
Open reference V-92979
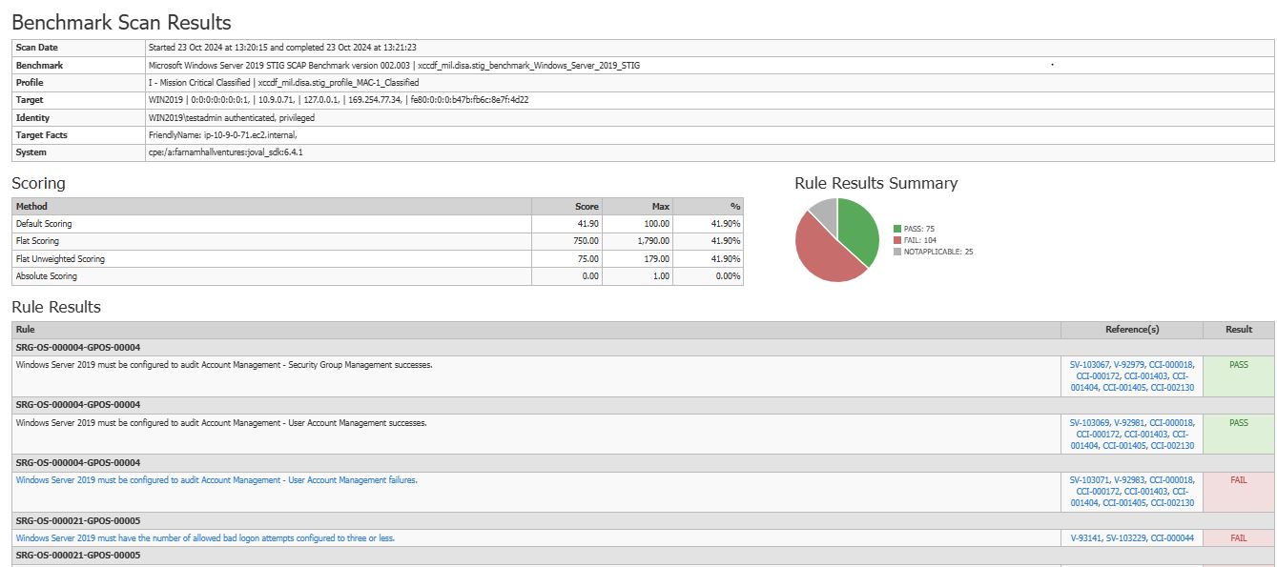[x=1130, y=365]
